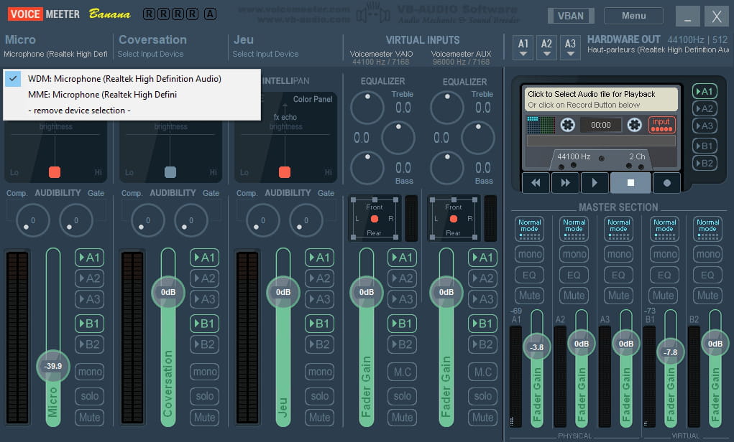Image resolution: width=734 pixels, height=442 pixels.
Task: Select WDM: Microphone (Realtek High Definition Audio)
Action: (x=132, y=79)
